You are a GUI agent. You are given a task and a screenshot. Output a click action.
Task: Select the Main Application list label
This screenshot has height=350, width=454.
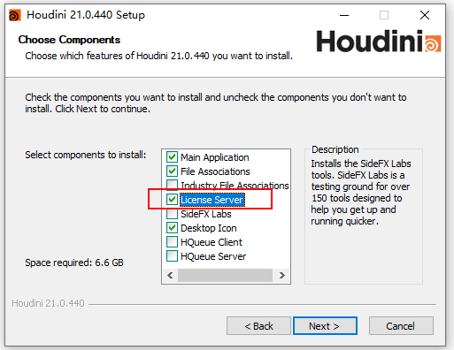pyautogui.click(x=215, y=157)
